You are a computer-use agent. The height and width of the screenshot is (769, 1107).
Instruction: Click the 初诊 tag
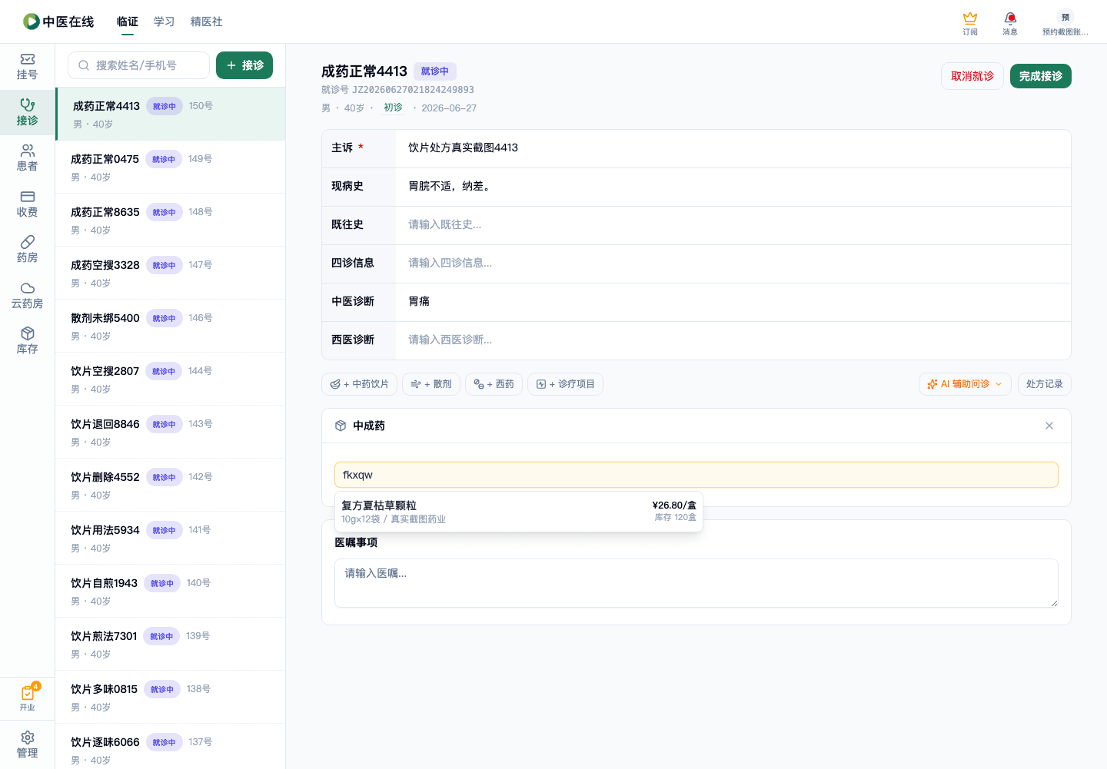coord(393,108)
